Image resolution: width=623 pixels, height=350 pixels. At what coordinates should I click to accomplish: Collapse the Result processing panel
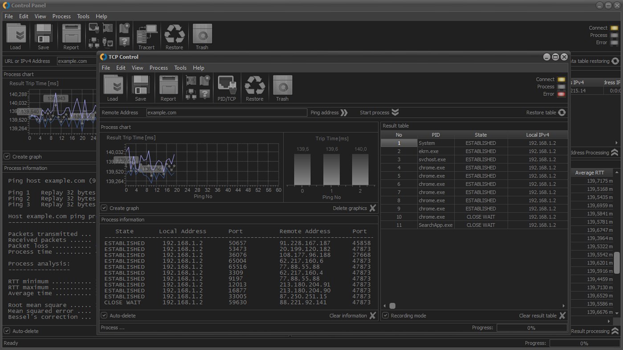(615, 331)
